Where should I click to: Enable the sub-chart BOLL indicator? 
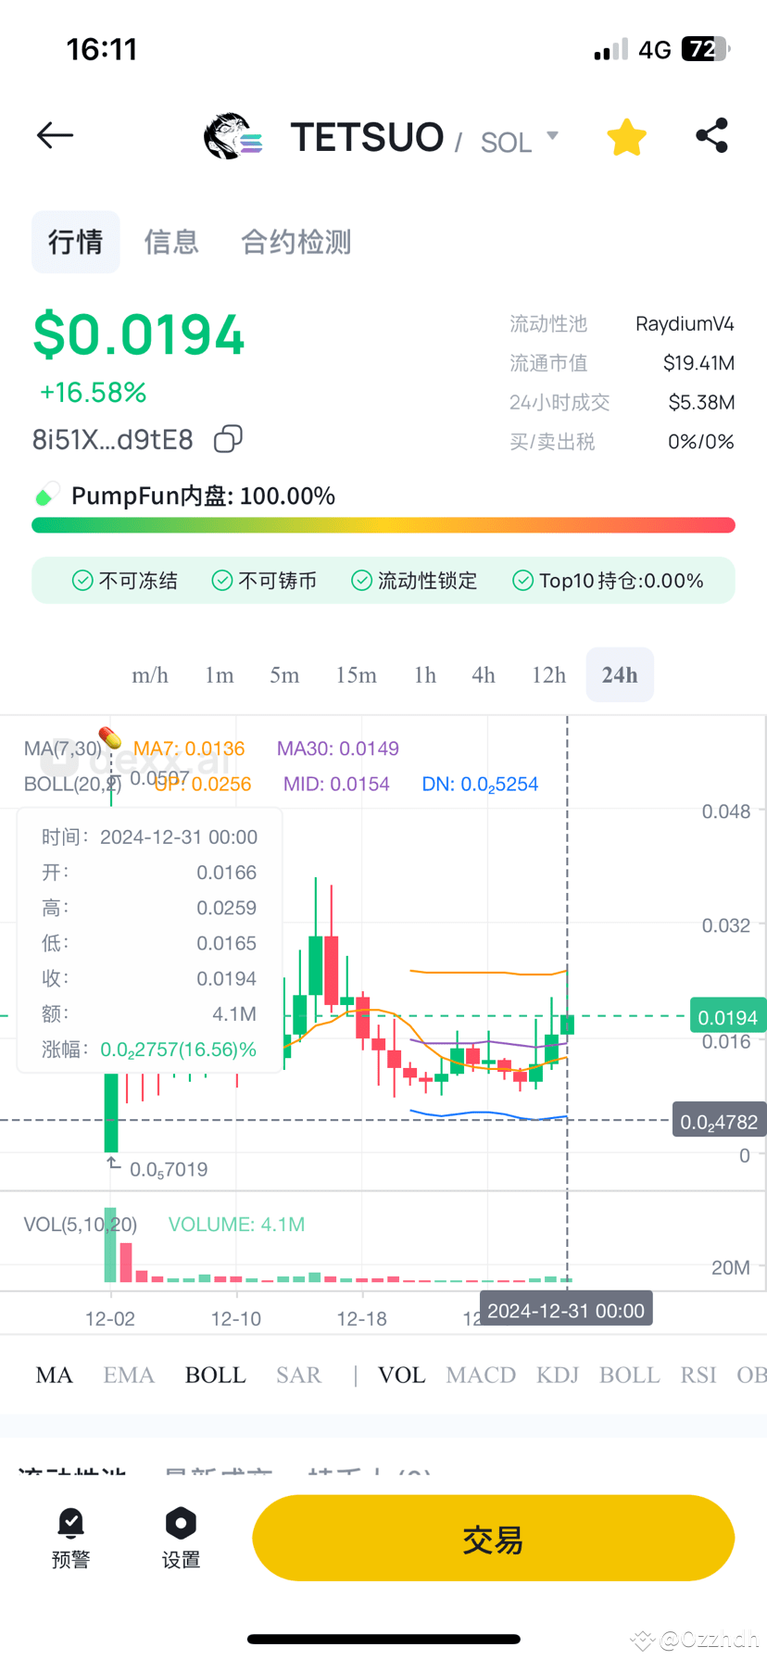coord(630,1376)
